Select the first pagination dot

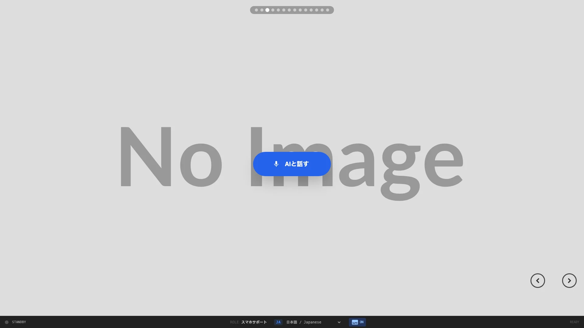pyautogui.click(x=256, y=10)
